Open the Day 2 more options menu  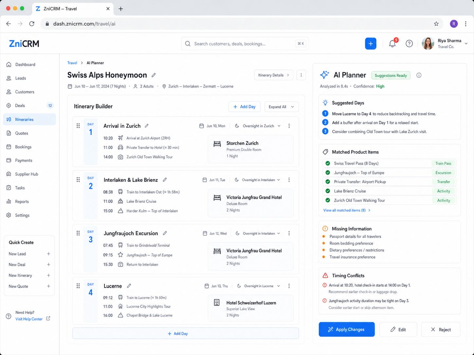coord(289,180)
